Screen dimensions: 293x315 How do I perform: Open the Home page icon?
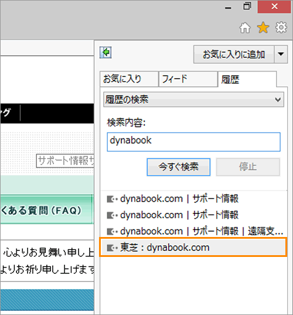tap(245, 28)
